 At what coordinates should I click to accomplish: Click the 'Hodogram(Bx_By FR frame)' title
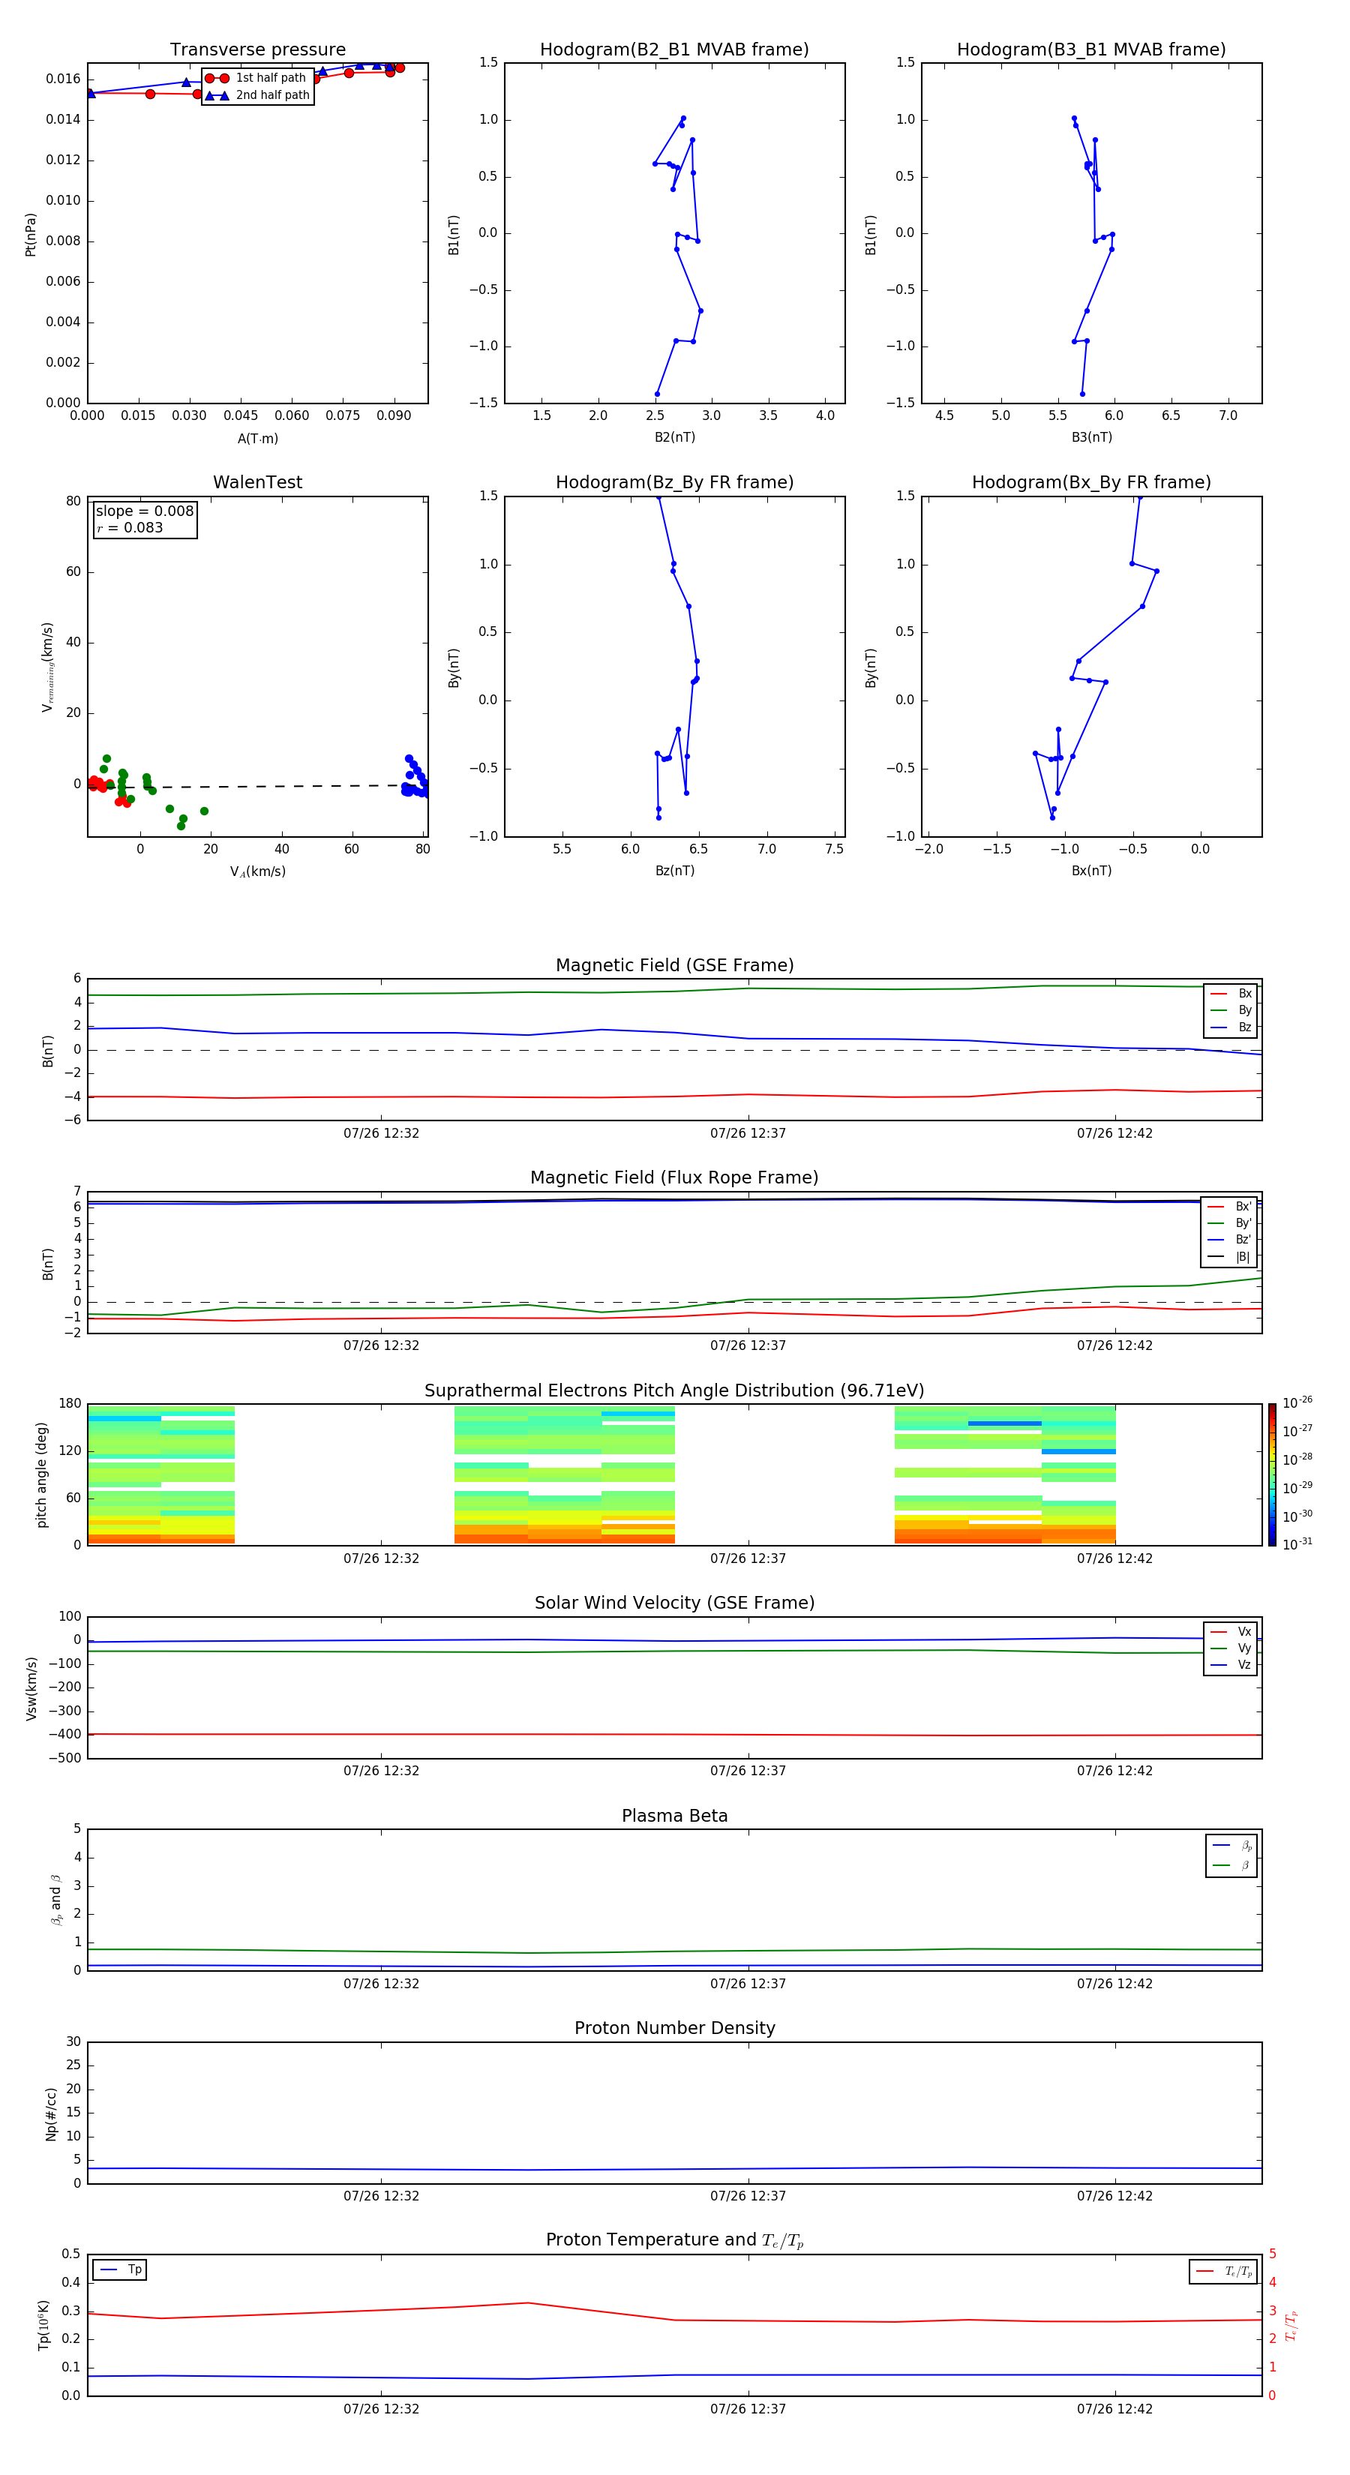coord(1091,482)
